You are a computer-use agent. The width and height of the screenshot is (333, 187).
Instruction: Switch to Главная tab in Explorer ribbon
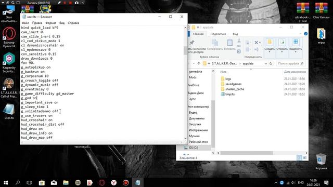198,34
